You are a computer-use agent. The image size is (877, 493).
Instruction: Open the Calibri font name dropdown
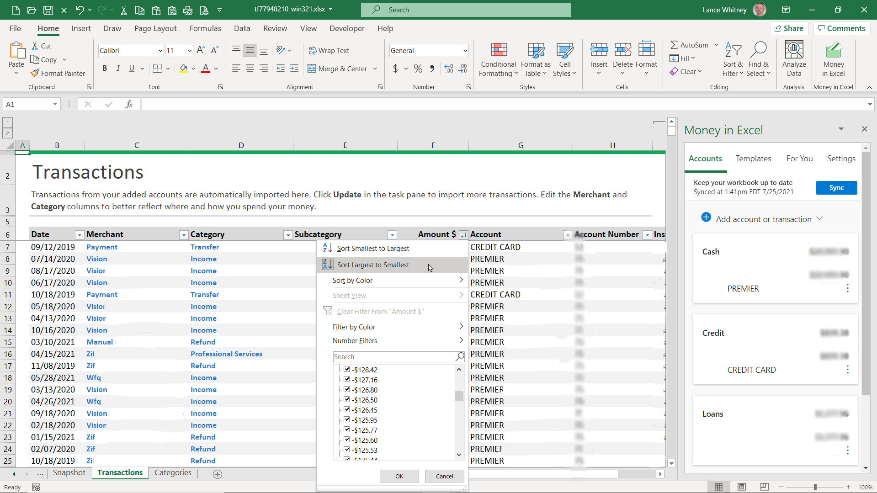tap(160, 51)
